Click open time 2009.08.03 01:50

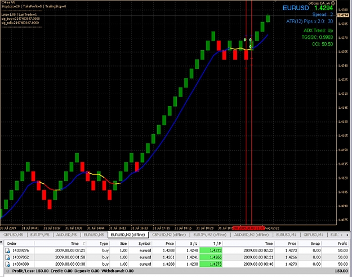[x=70, y=257]
